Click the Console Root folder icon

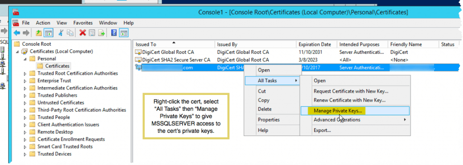click(17, 44)
